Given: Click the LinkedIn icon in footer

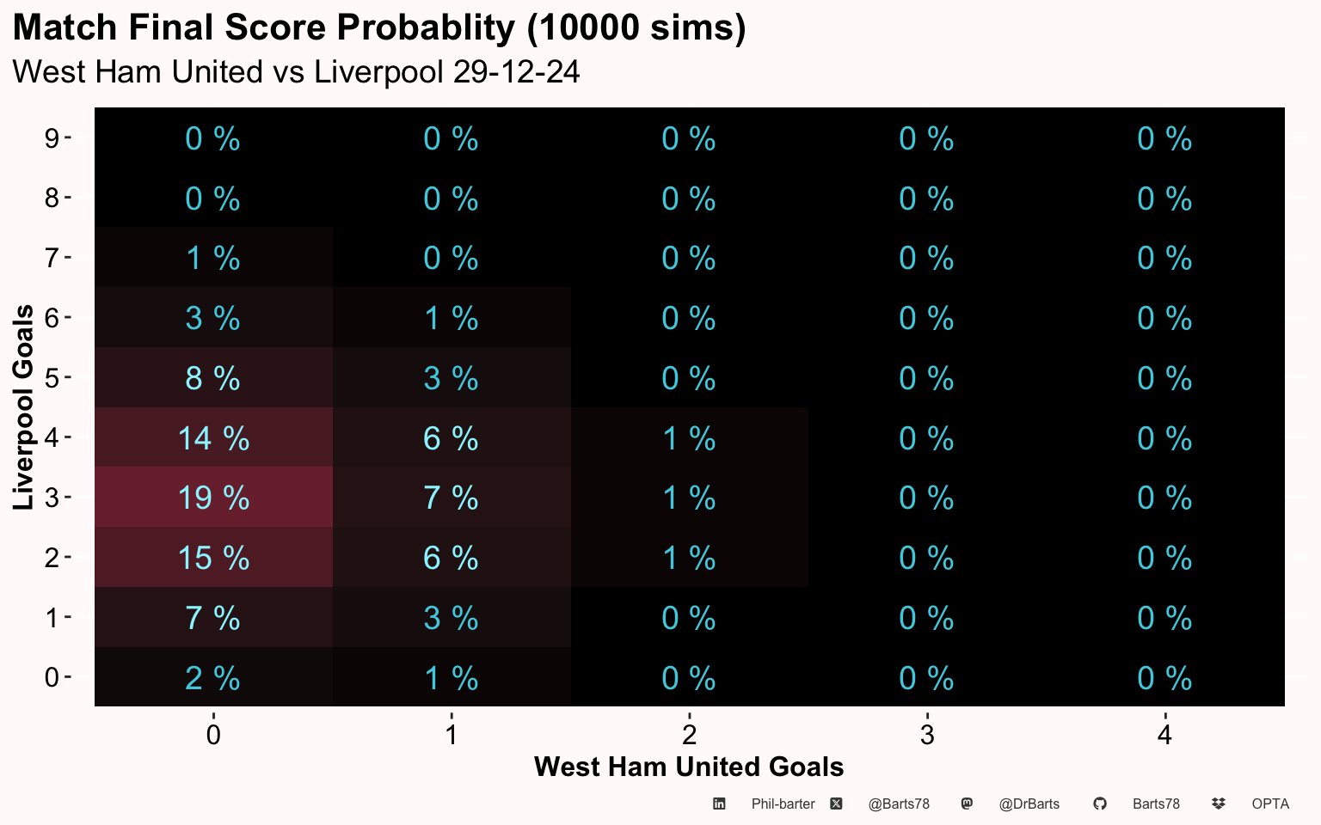Looking at the screenshot, I should pyautogui.click(x=719, y=804).
